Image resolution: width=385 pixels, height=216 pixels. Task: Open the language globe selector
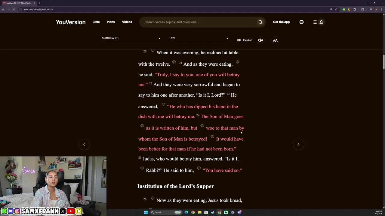pos(301,22)
